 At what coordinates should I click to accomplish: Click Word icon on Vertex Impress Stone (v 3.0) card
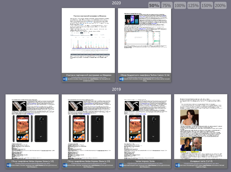click(8, 165)
